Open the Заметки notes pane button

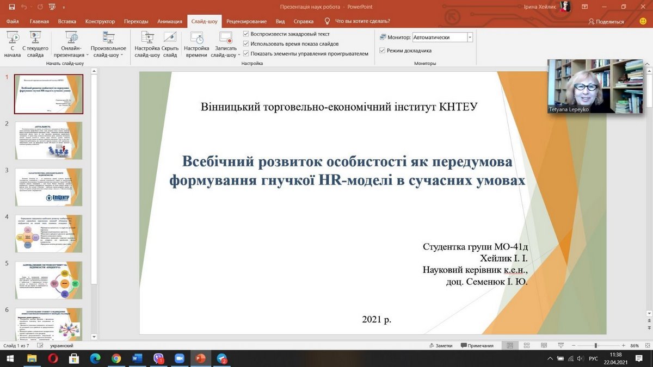pyautogui.click(x=440, y=345)
